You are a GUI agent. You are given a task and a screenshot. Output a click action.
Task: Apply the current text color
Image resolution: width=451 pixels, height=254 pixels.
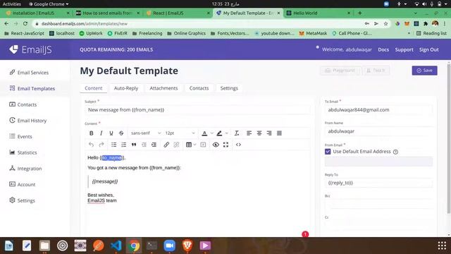point(204,133)
